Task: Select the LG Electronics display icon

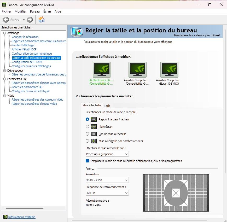Action: [102, 70]
